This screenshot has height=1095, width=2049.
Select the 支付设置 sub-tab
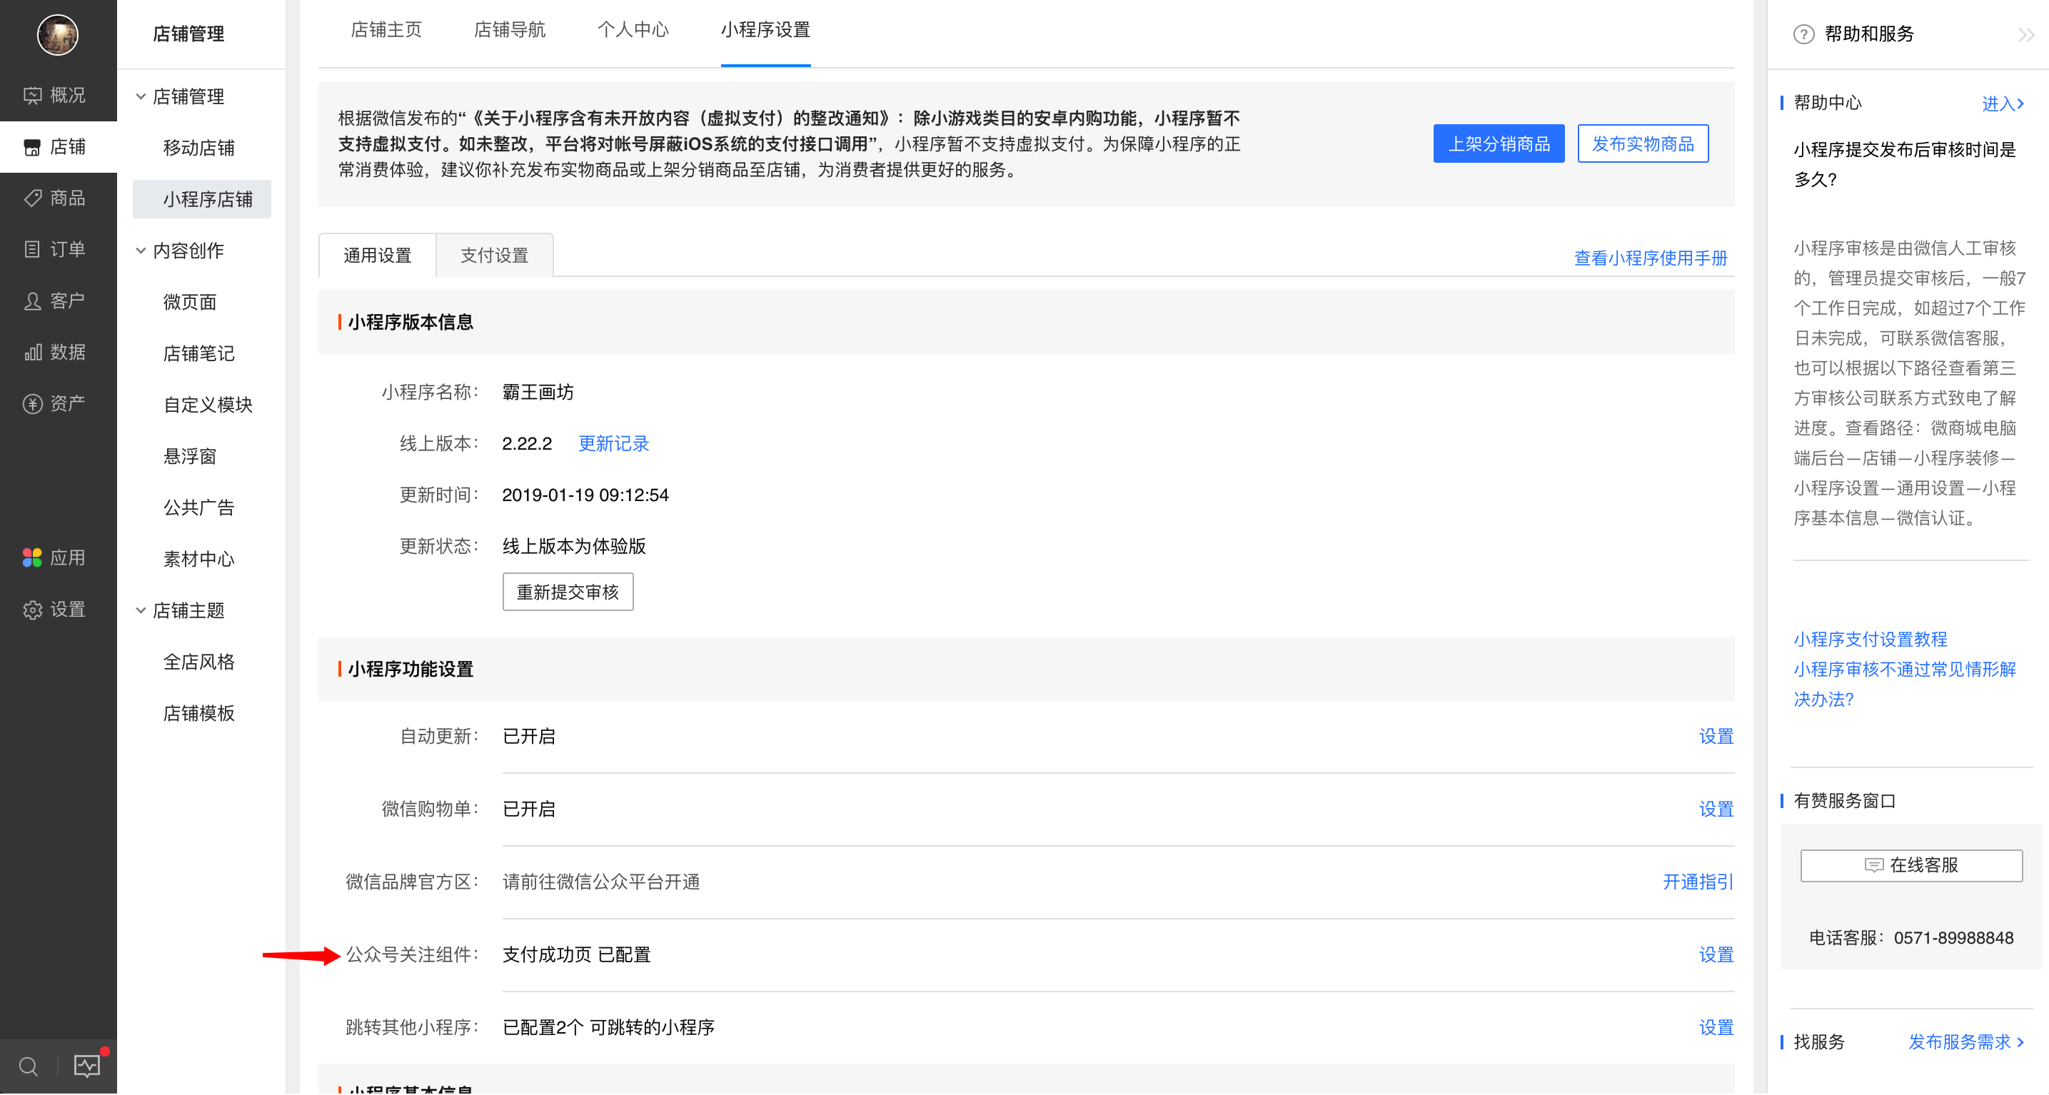pyautogui.click(x=495, y=256)
